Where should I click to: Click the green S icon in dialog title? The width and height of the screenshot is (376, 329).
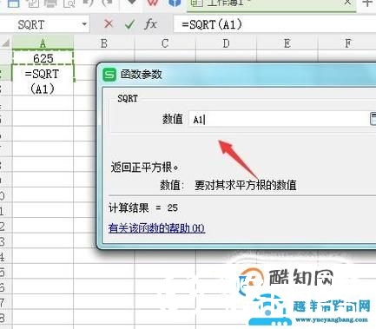point(109,75)
